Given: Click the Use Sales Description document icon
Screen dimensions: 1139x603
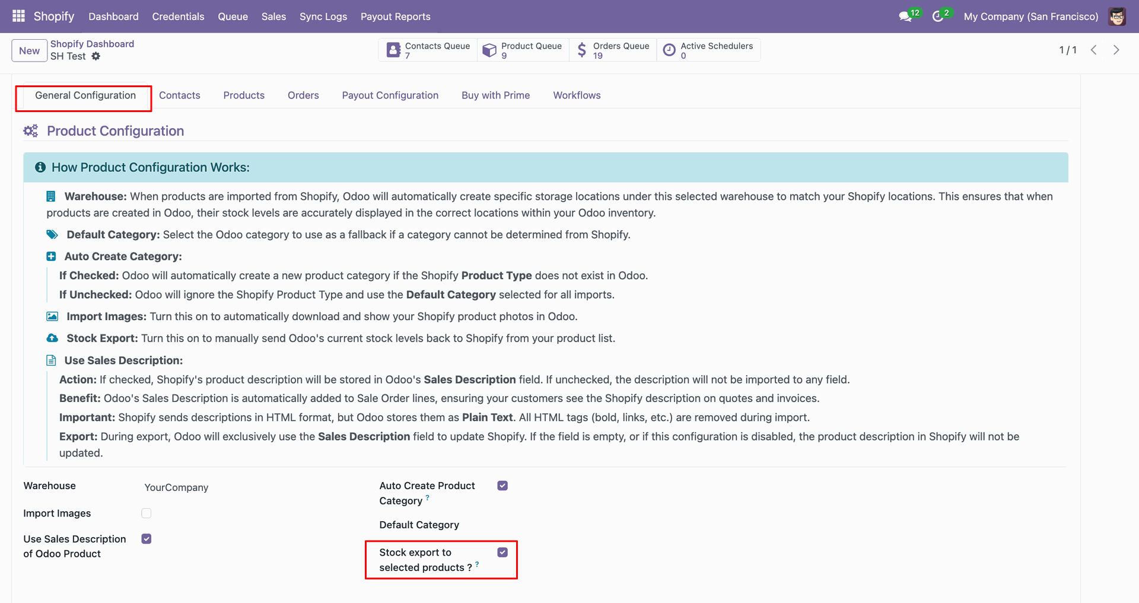Looking at the screenshot, I should (x=51, y=360).
